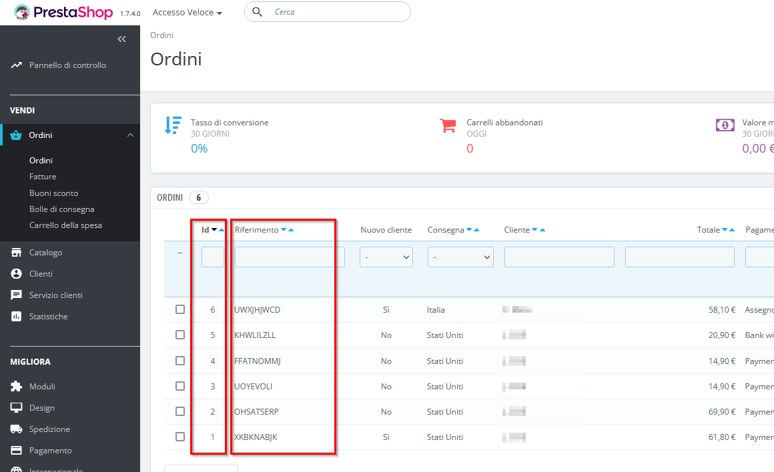The width and height of the screenshot is (774, 472).
Task: Click the Servizio clienti menu label
Action: (56, 295)
